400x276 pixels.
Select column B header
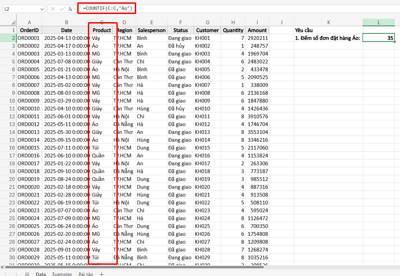tap(66, 22)
